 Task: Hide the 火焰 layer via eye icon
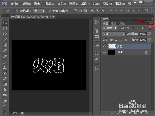click(104, 46)
